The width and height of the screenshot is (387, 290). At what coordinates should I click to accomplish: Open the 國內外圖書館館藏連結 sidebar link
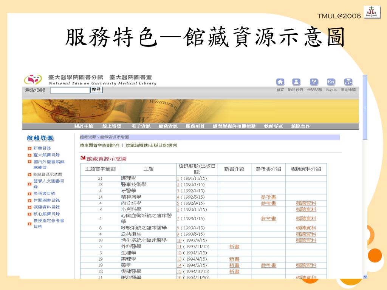coord(49,165)
